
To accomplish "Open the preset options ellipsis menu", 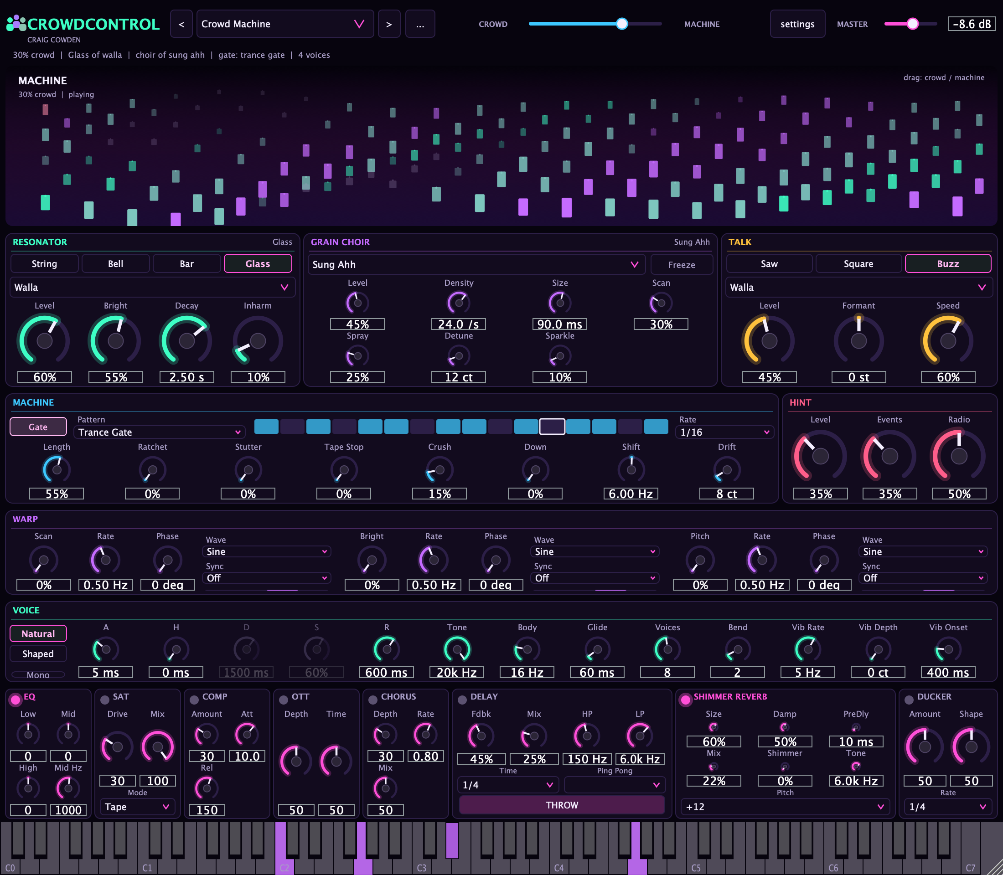I will point(420,24).
